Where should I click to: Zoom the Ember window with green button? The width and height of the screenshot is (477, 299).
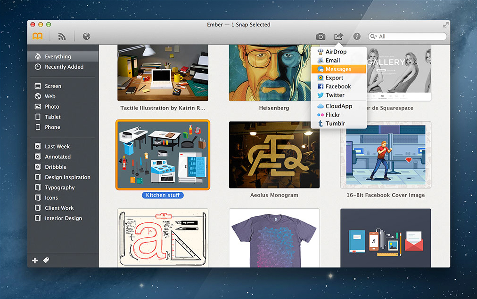tap(49, 24)
